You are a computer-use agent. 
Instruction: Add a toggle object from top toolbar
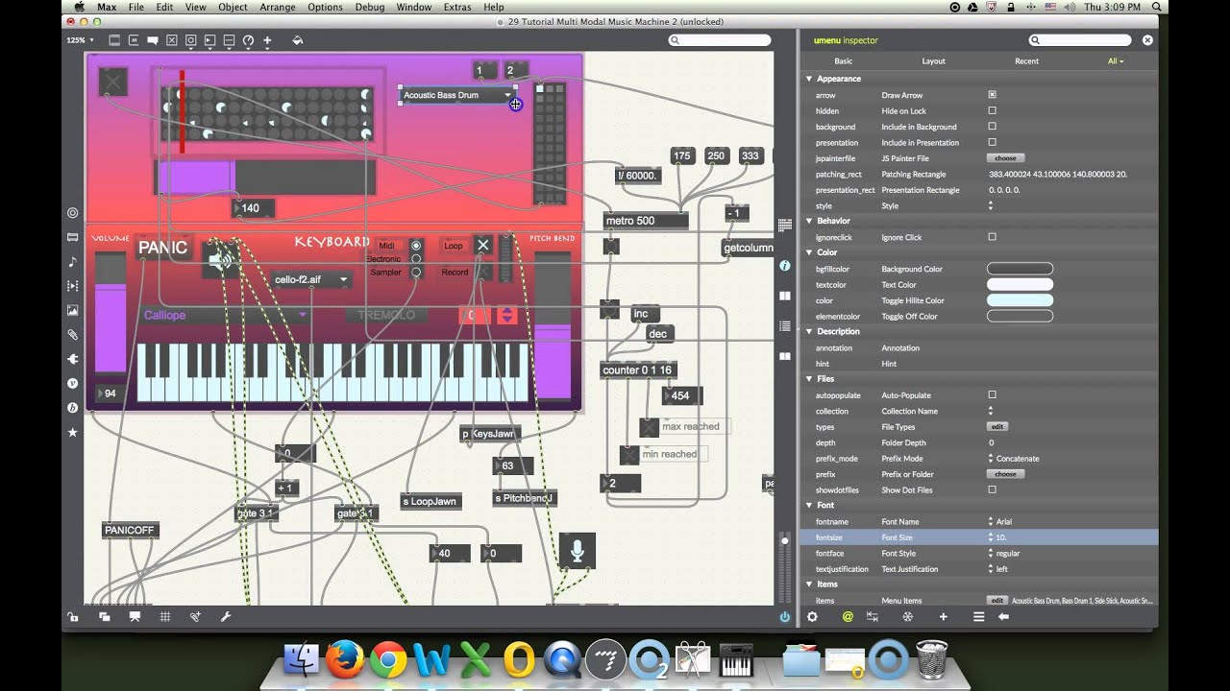point(172,40)
